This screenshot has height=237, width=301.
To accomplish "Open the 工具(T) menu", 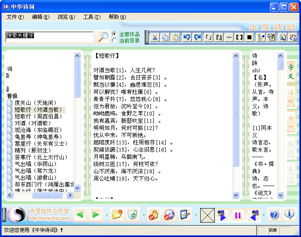I will pos(92,17).
